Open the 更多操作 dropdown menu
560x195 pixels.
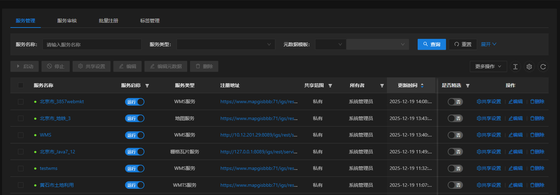pos(488,66)
